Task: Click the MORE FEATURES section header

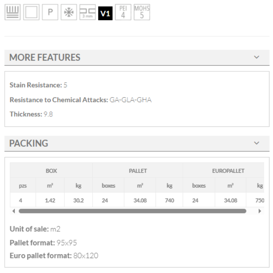Action: coord(45,57)
